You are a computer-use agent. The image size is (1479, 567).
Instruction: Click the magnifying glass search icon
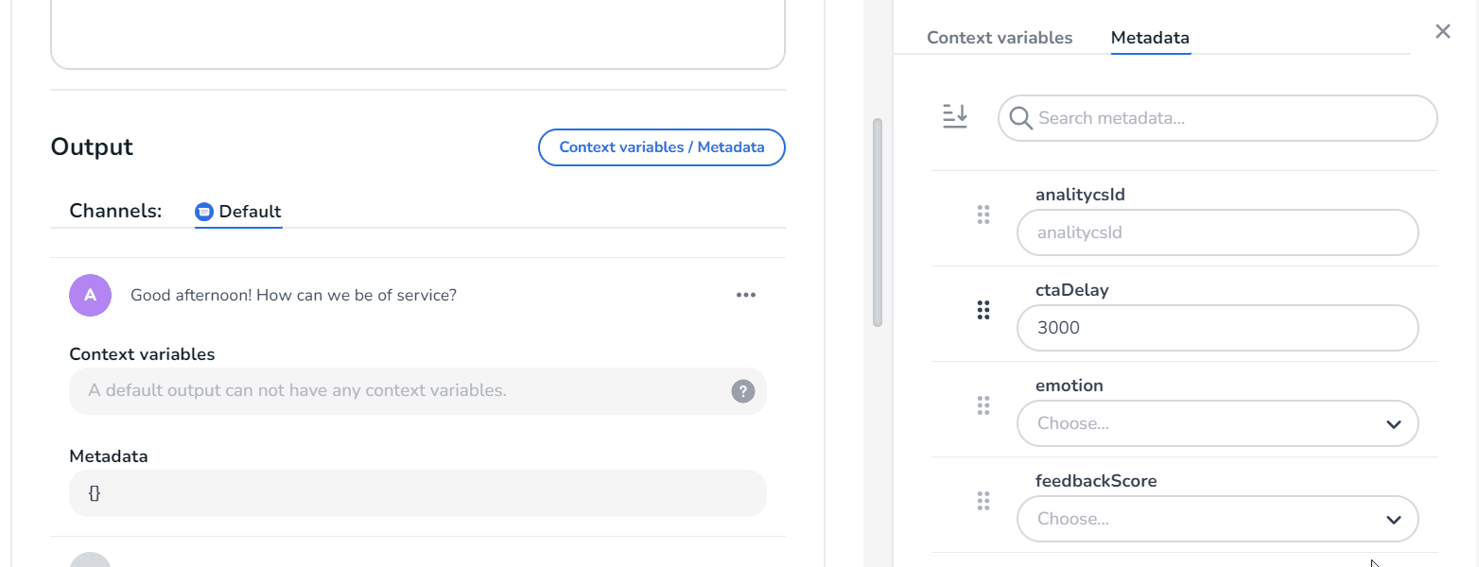pos(1020,118)
